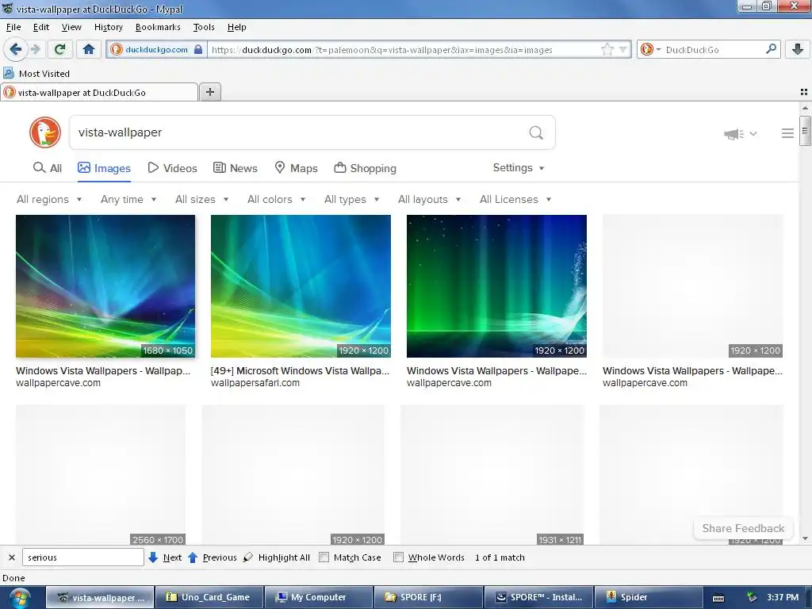
Task: Expand the All sizes filter
Action: [x=202, y=199]
